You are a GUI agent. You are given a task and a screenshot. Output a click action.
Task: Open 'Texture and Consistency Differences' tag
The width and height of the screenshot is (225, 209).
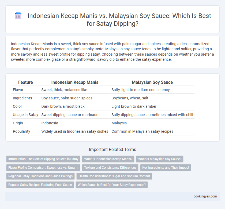(x=110, y=168)
